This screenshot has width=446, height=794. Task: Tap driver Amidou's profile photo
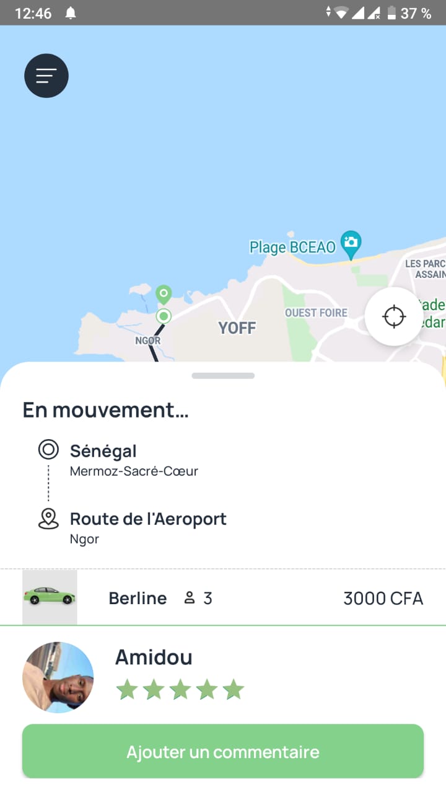pos(58,677)
